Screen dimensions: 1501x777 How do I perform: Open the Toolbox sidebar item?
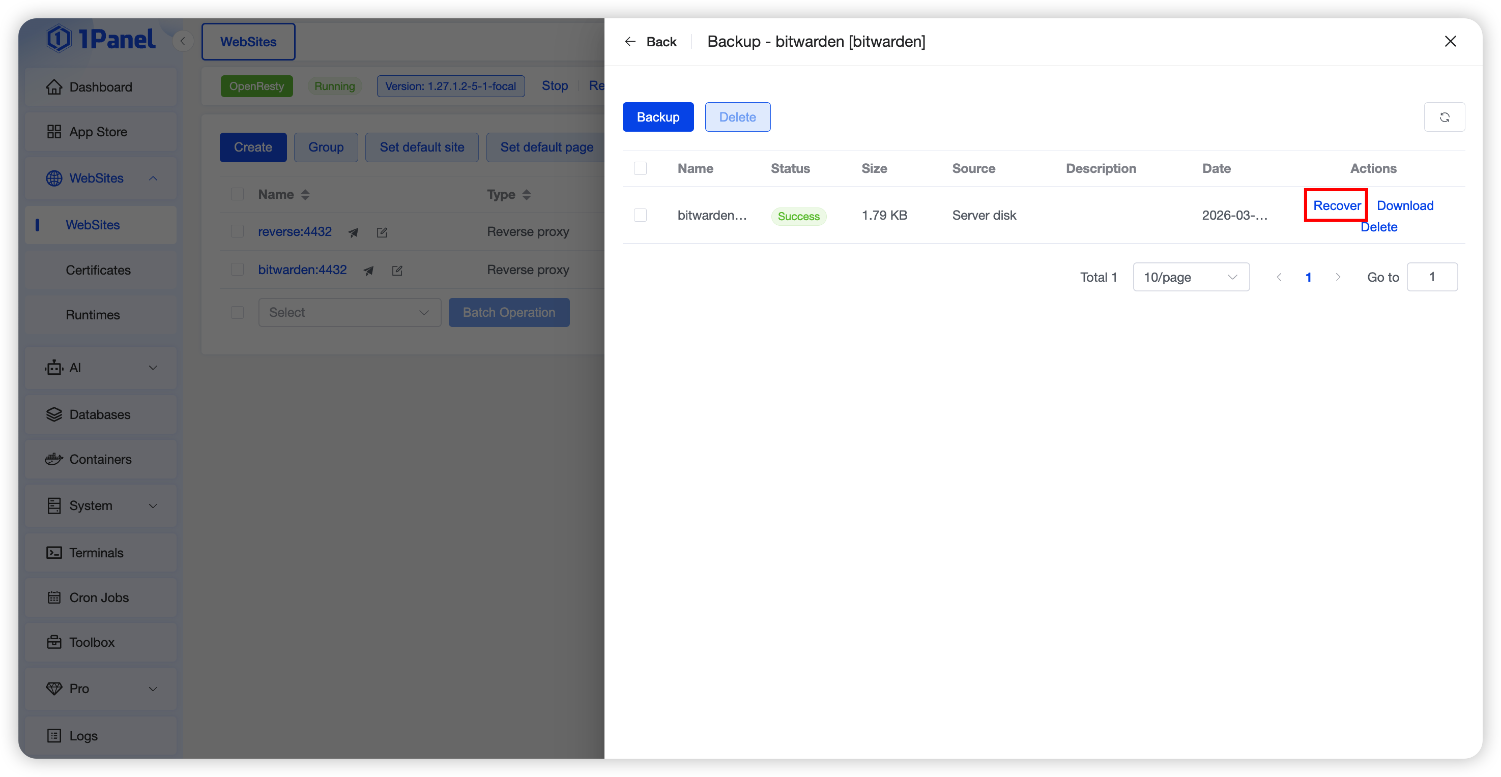pyautogui.click(x=92, y=642)
